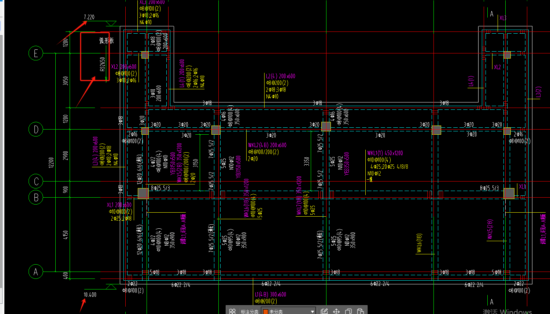The width and height of the screenshot is (550, 314).
Task: Select beam label L2(4) 200x600
Action: 281,76
